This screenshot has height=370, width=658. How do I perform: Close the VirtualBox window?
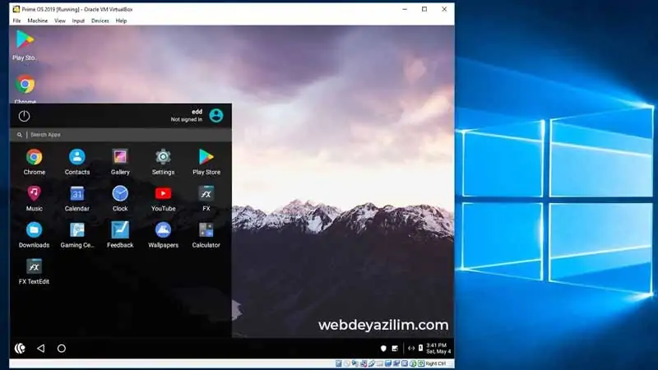click(444, 9)
